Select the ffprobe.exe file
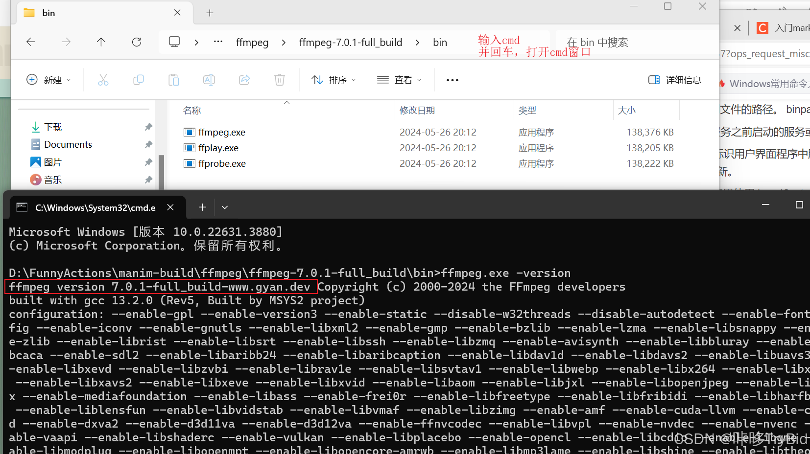This screenshot has height=454, width=810. (222, 163)
